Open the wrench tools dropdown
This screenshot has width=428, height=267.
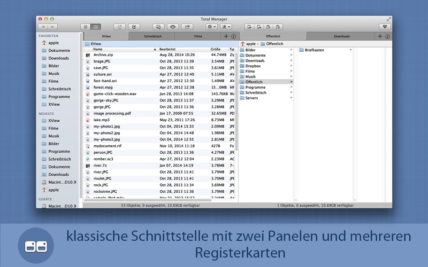pos(226,27)
